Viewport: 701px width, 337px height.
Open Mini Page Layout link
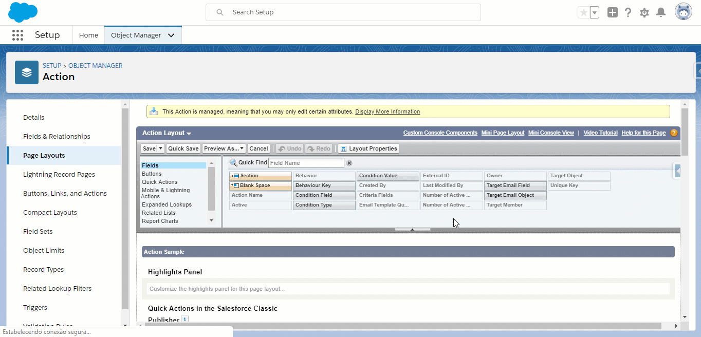click(x=503, y=133)
